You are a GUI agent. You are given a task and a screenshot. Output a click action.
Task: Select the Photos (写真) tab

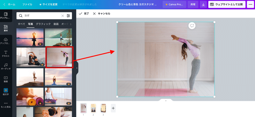point(30,24)
